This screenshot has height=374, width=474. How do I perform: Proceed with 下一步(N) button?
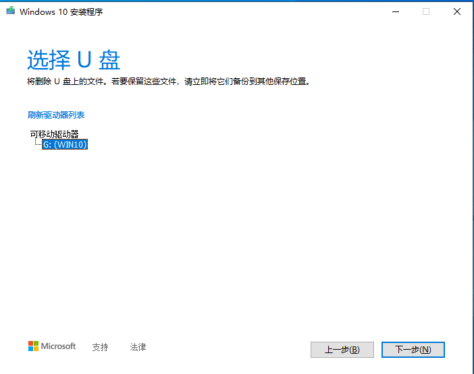click(x=413, y=350)
